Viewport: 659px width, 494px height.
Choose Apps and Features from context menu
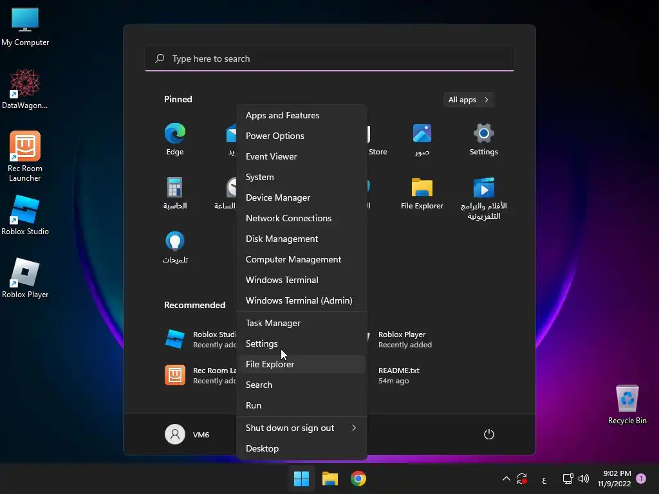(301, 115)
